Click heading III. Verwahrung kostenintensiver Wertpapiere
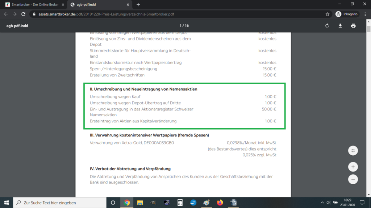This screenshot has height=208, width=371. [149, 135]
